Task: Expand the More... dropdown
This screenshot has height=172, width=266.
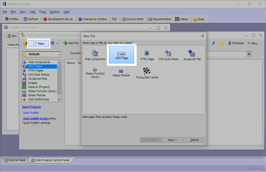Action: point(254,43)
